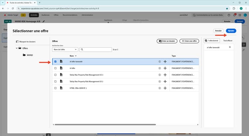Viewport: 249px width, 136px height.
Task: Select Sticky Nav Property Risk Management US 3 checkbox
Action: click(55, 75)
